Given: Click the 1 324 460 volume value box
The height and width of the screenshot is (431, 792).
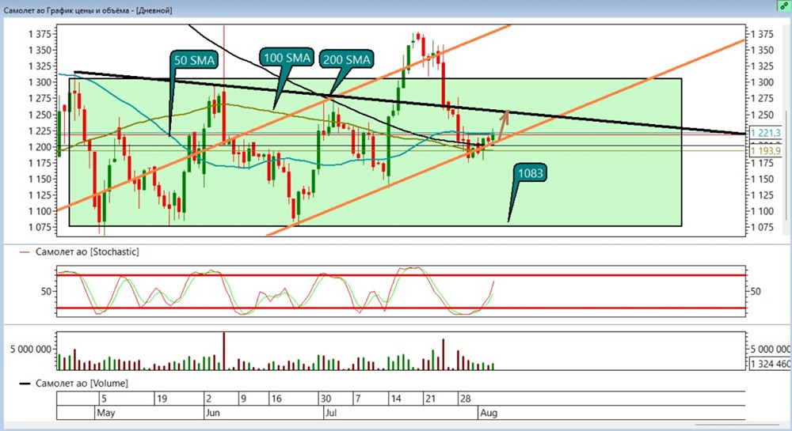Looking at the screenshot, I should click(x=771, y=364).
